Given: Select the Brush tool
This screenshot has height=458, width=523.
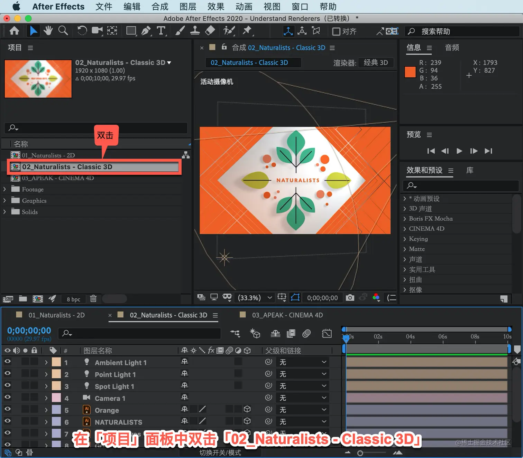Looking at the screenshot, I should coord(180,31).
